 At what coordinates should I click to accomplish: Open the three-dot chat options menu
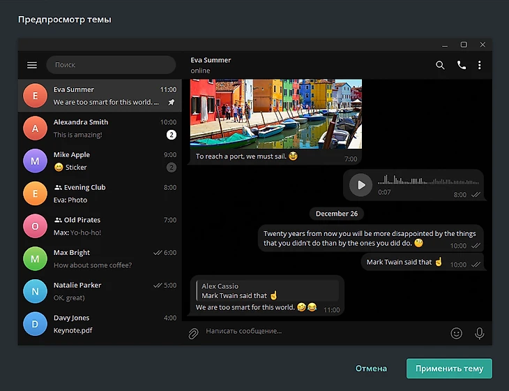[480, 65]
